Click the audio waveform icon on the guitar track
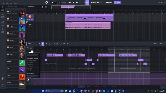 pyautogui.click(x=30, y=24)
